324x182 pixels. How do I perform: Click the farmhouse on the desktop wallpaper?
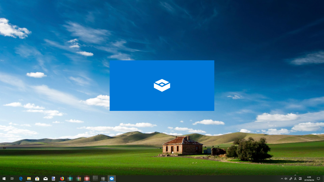click(x=182, y=146)
